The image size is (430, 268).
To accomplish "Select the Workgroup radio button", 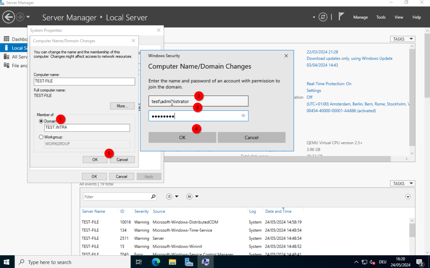I will click(x=41, y=137).
